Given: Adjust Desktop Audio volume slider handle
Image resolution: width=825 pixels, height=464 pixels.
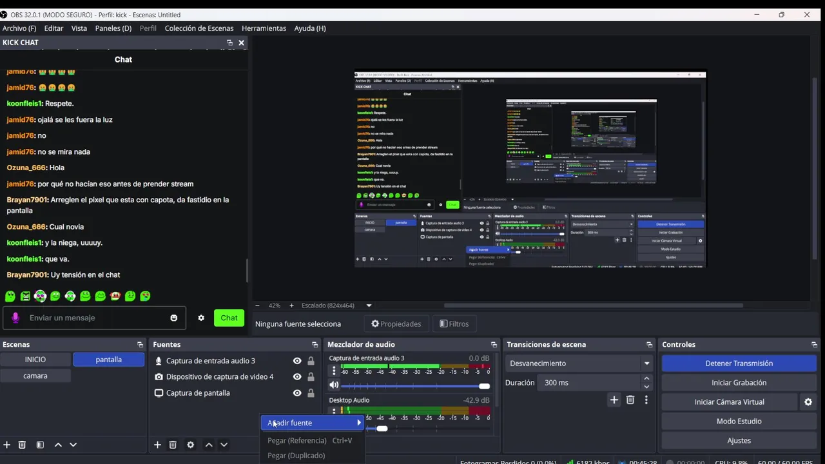Looking at the screenshot, I should [x=382, y=429].
